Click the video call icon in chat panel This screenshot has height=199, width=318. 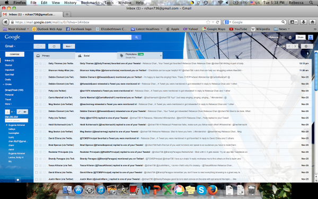[x=25, y=111]
